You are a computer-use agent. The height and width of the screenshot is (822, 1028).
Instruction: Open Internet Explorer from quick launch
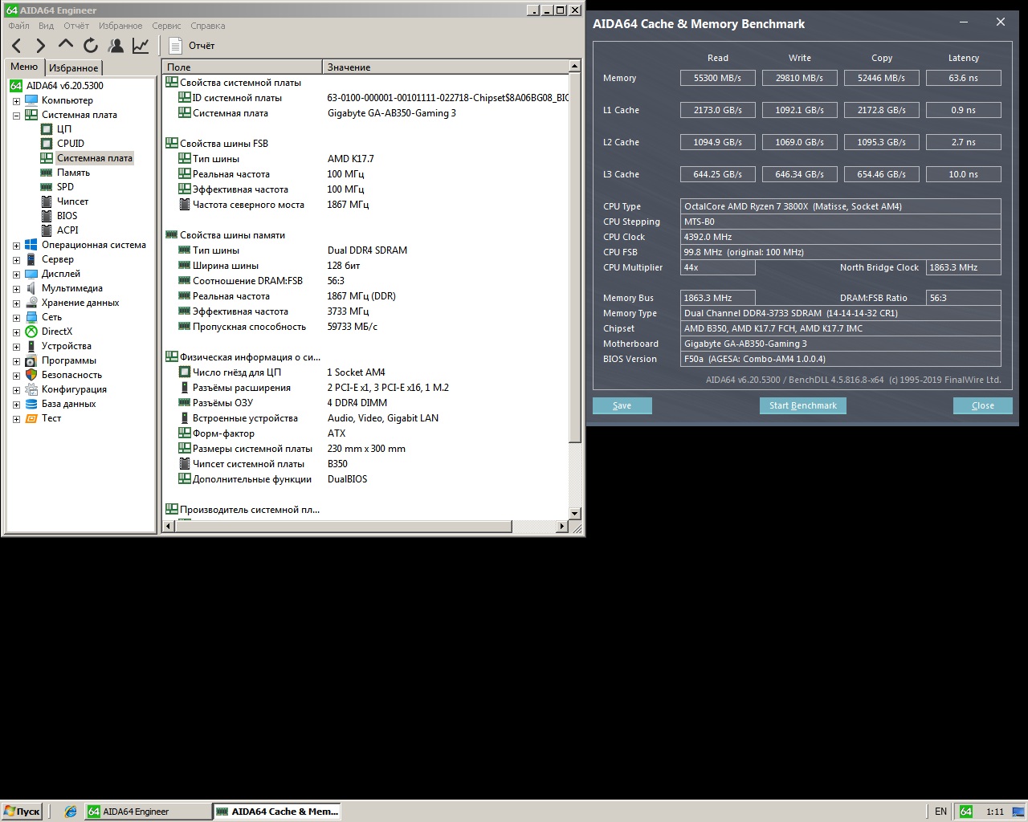coord(71,812)
